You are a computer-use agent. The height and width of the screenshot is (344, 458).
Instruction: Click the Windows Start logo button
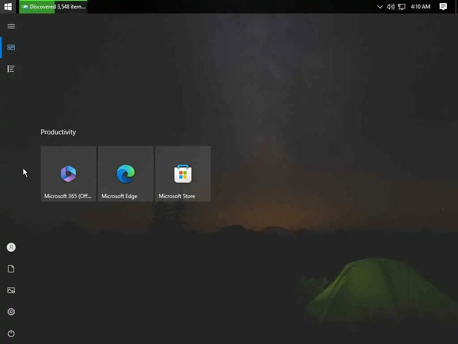coord(8,6)
